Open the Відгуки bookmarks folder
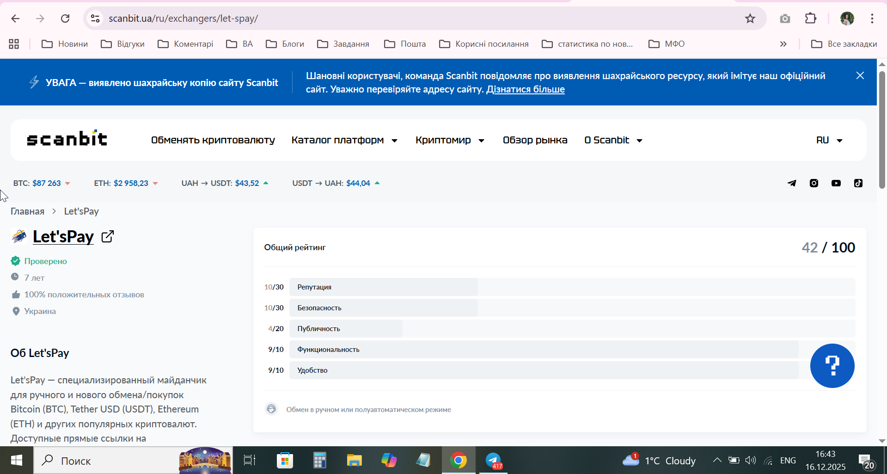 point(123,44)
